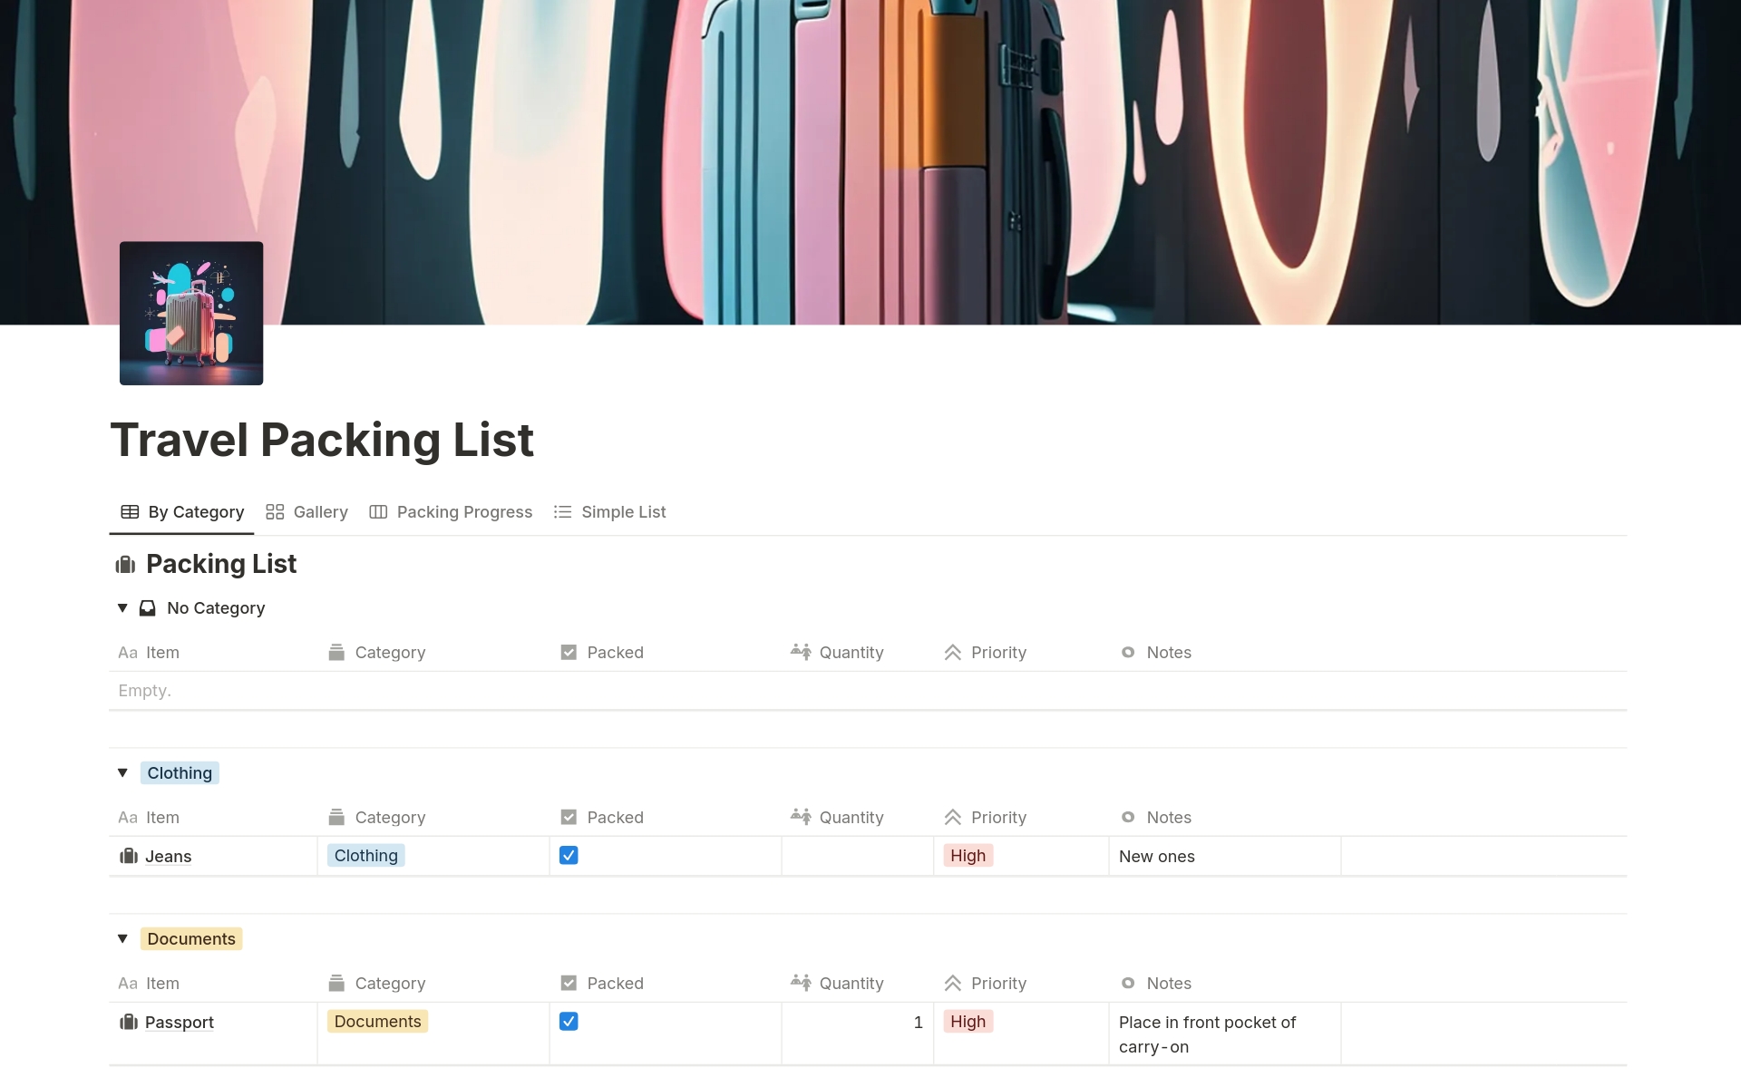The image size is (1741, 1087).
Task: Switch to the By Category tab
Action: coord(182,512)
